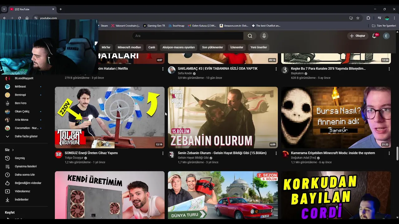Screen dimensions: 399x224
Task: Open options menu for SAKLAMBAÇ #3 video
Action: pyautogui.click(x=276, y=69)
